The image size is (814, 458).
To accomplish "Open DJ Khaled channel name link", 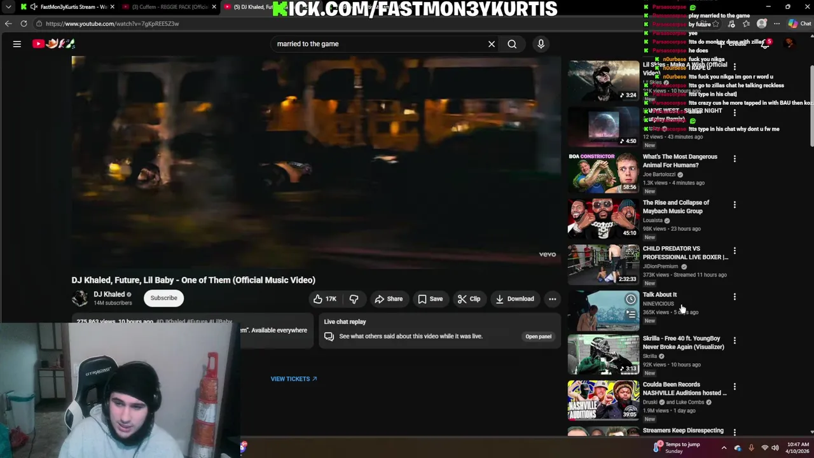I will coord(109,295).
